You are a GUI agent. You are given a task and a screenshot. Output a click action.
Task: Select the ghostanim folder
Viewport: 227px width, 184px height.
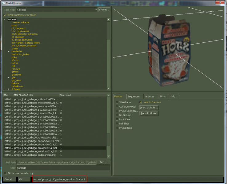click(16, 75)
